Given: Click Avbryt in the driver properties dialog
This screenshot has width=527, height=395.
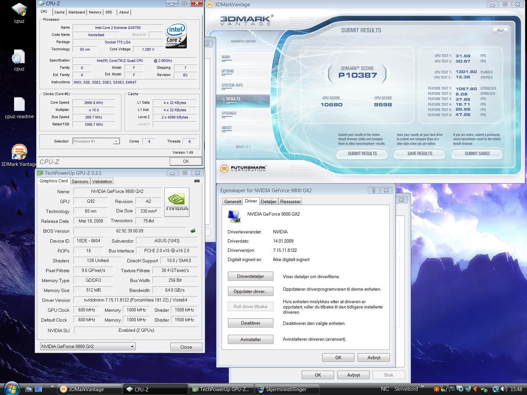Looking at the screenshot, I should click(374, 357).
